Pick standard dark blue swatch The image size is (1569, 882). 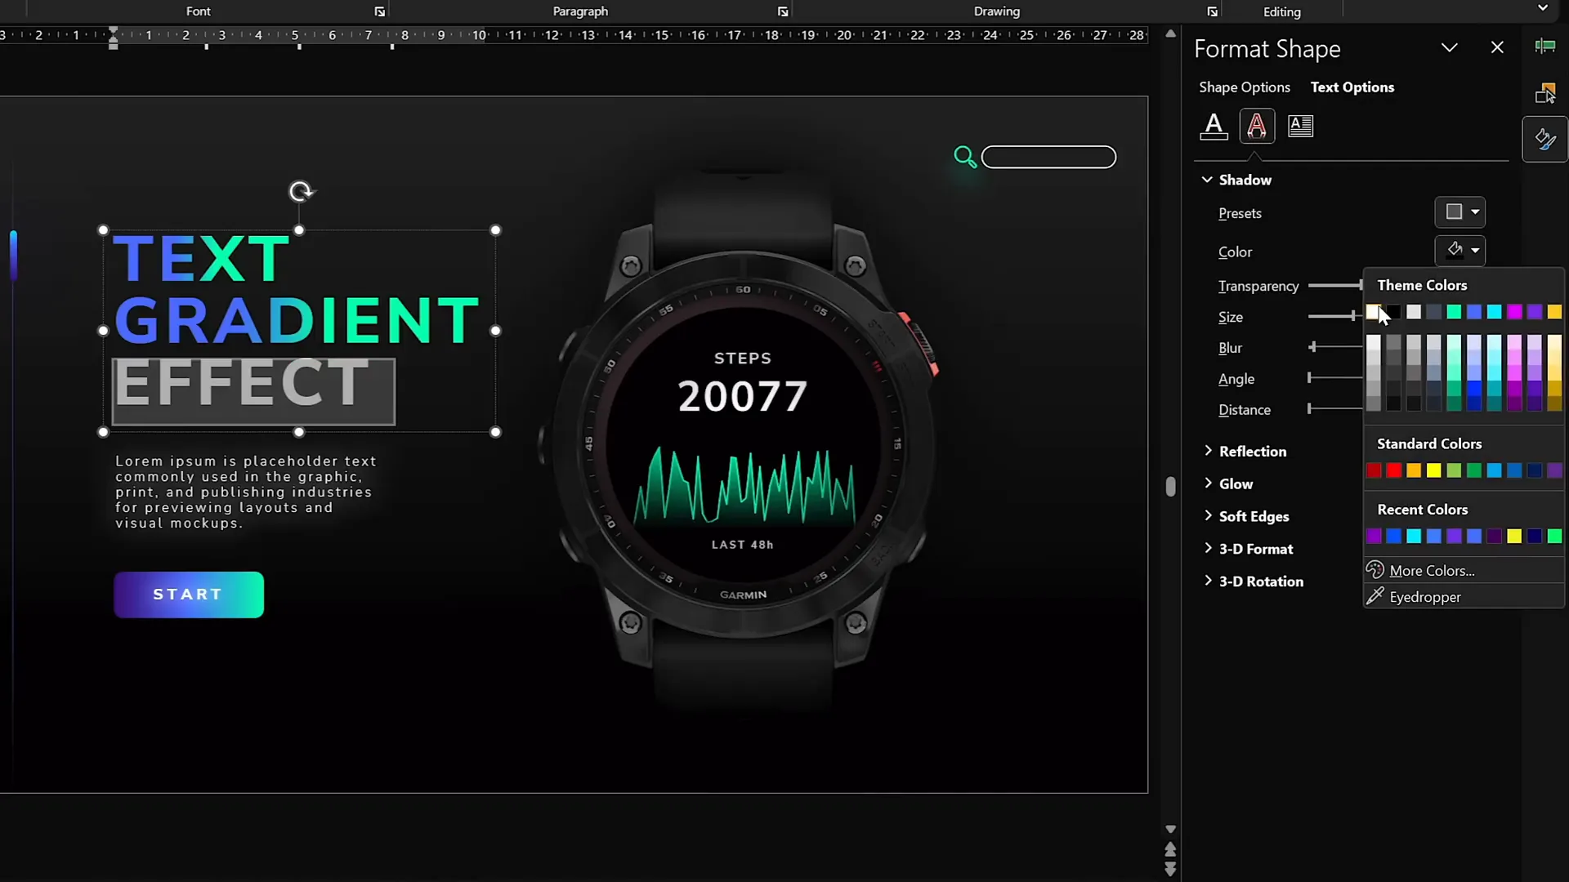[x=1535, y=470]
